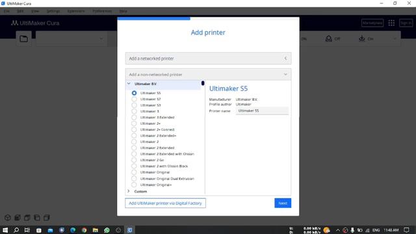Select the Ultimaker S5 radio button
The height and width of the screenshot is (234, 416).
(x=135, y=93)
